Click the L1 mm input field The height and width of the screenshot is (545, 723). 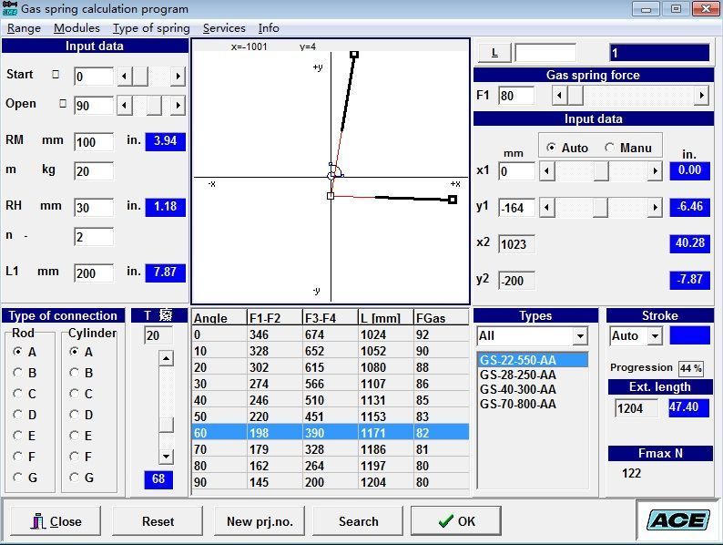(94, 273)
